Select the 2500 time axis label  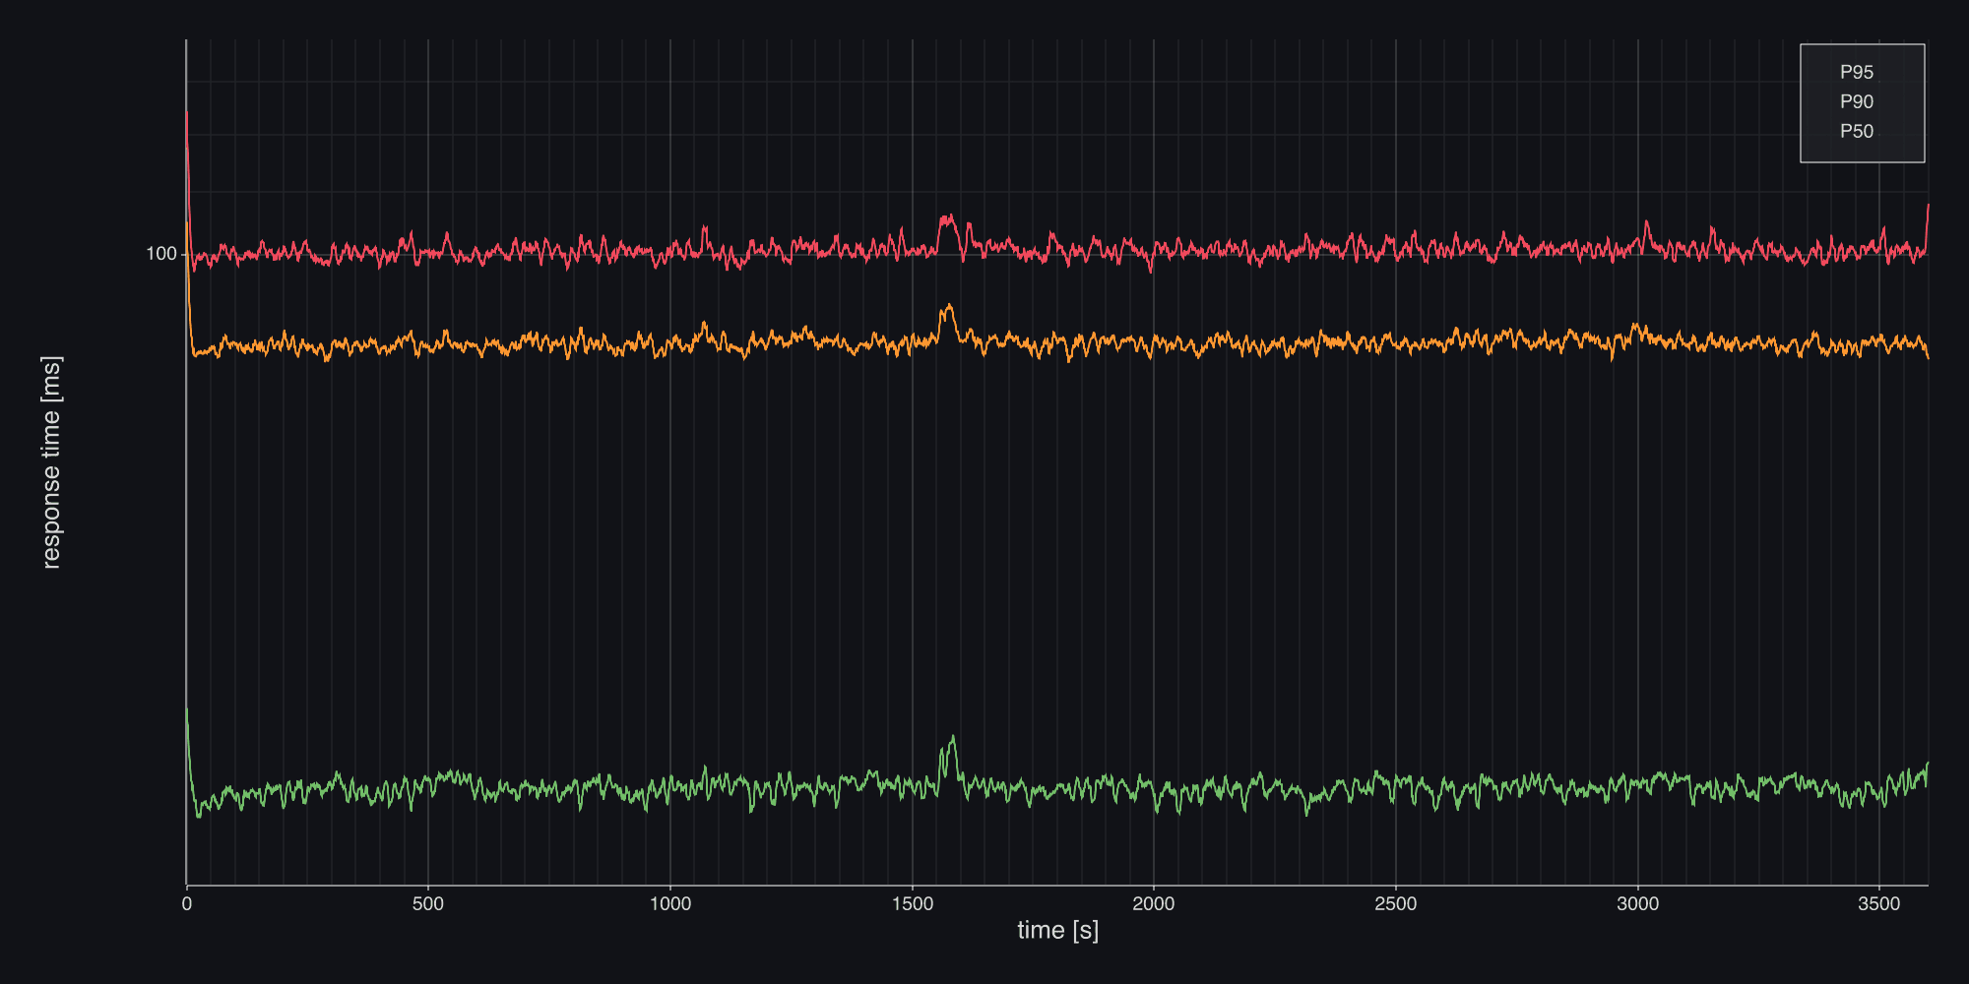1395,904
